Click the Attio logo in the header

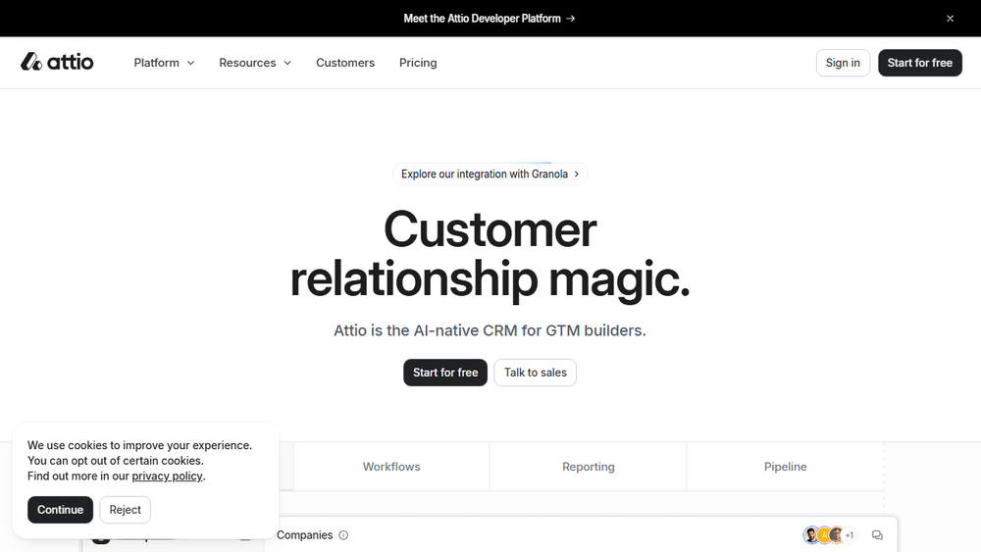[x=57, y=62]
